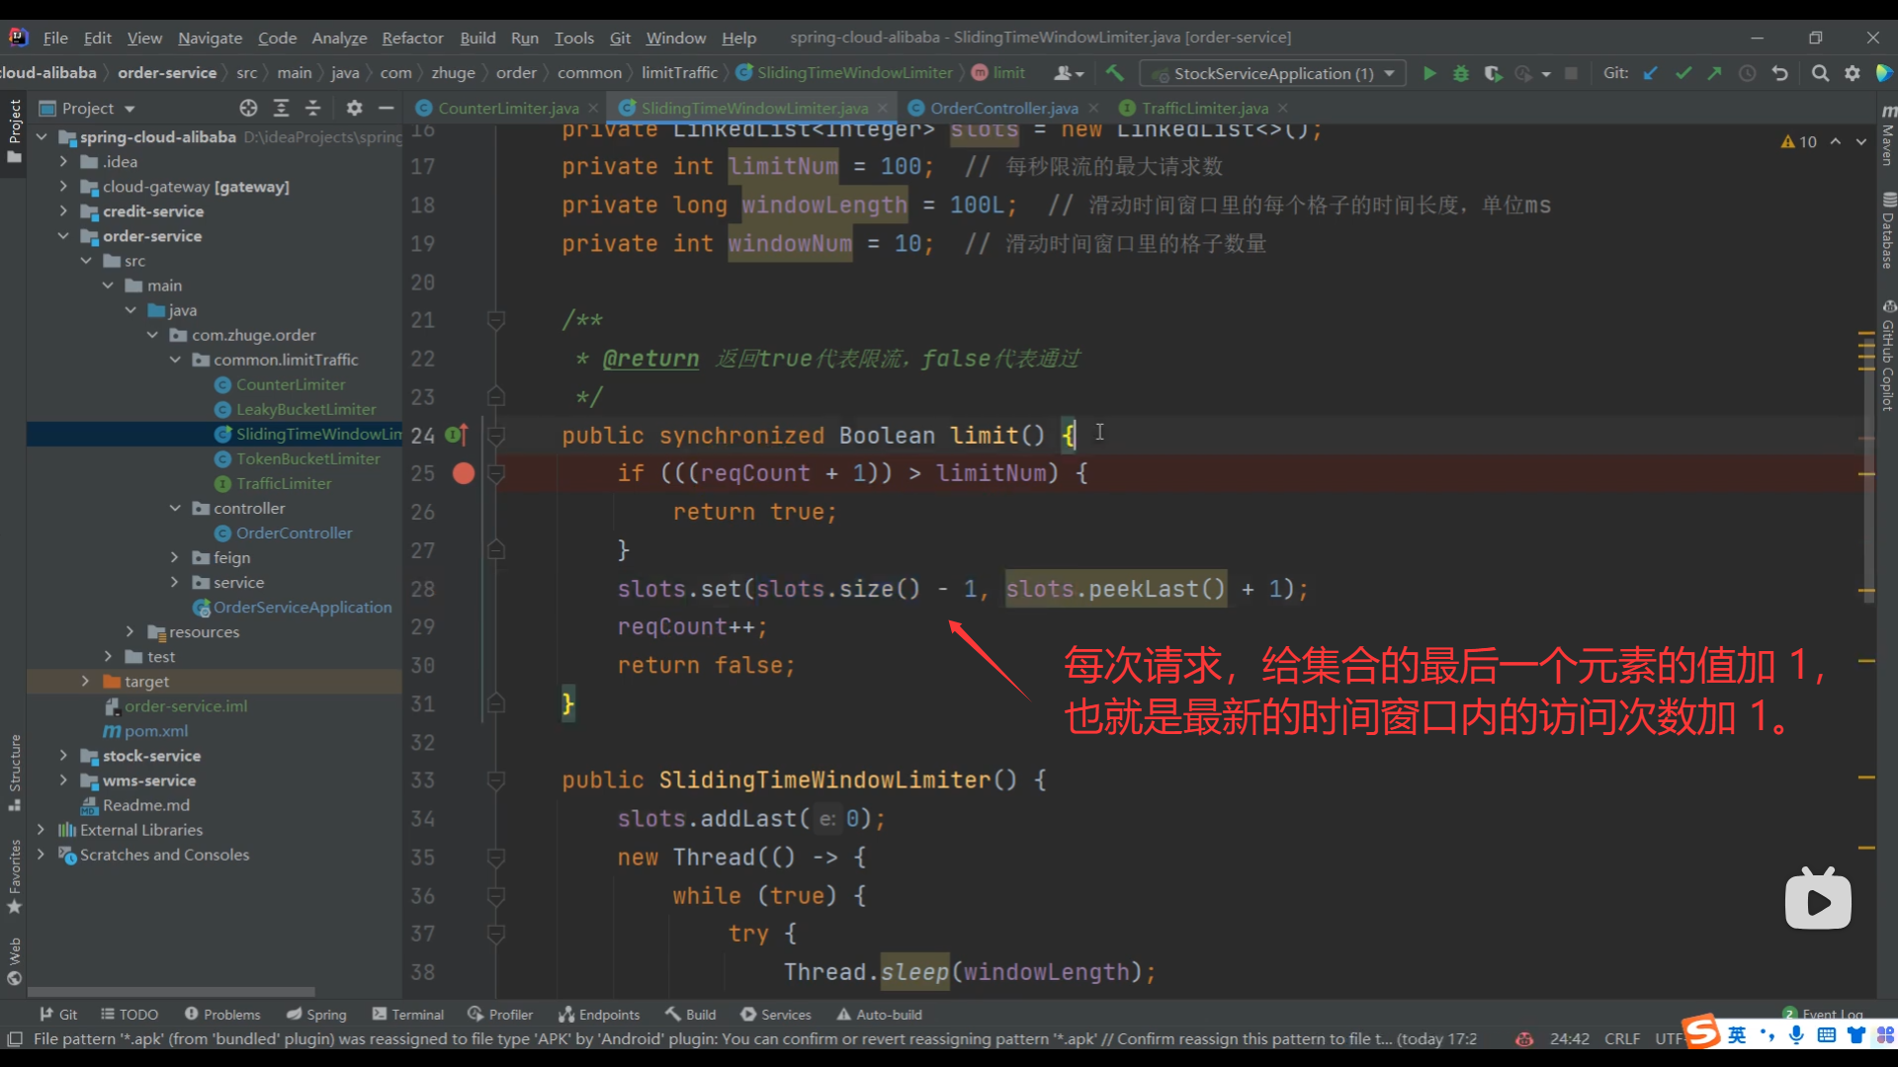This screenshot has height=1067, width=1898.
Task: Open the Terminal tool window
Action: point(407,1015)
